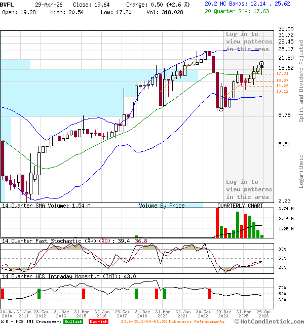304x324 pixels.
Task: Click the lower 'Log in to view patterns' text
Action: (249, 189)
